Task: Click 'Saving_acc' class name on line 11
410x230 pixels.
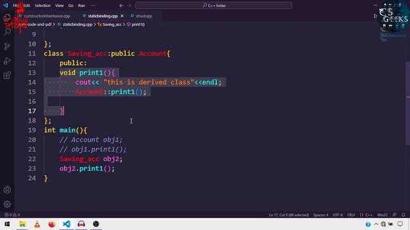Action: (x=87, y=54)
